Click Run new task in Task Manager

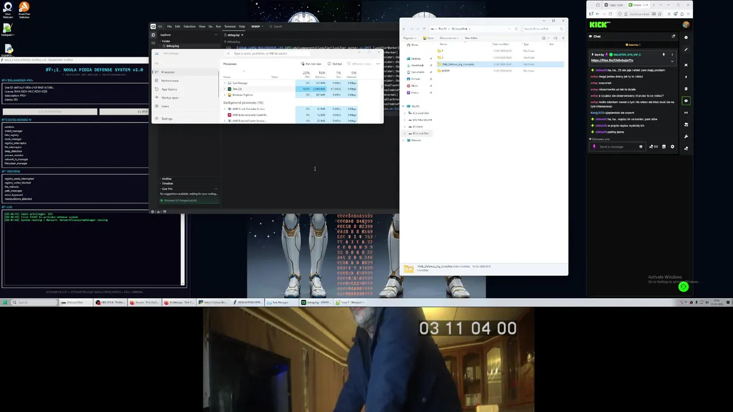point(312,64)
